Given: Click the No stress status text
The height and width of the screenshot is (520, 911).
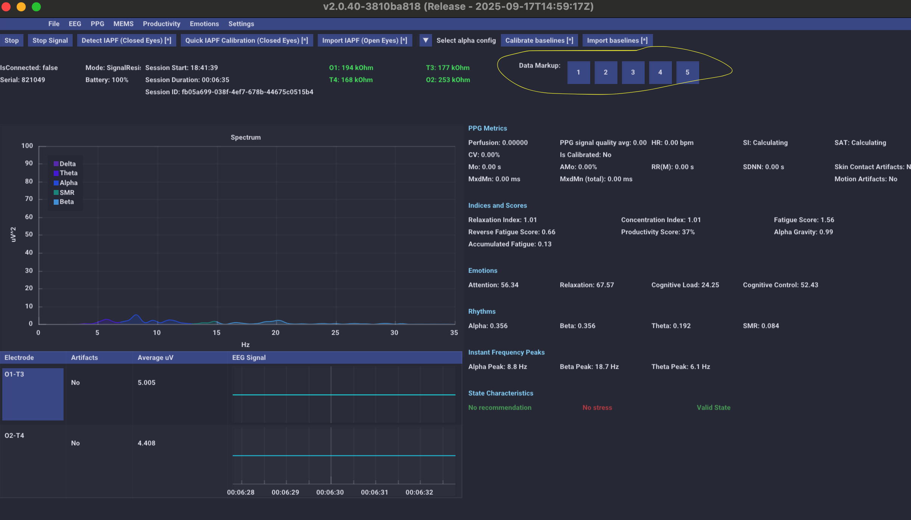Looking at the screenshot, I should coord(597,408).
